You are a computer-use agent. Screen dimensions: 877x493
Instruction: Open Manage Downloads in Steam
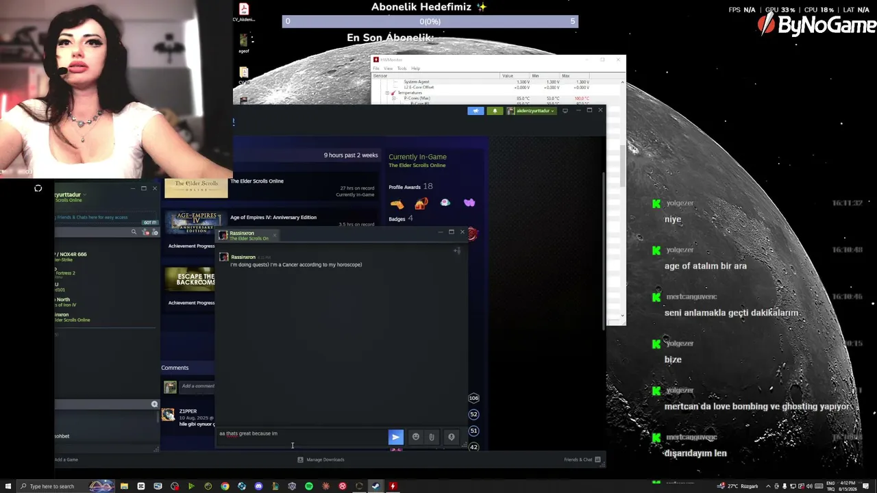[x=321, y=459]
